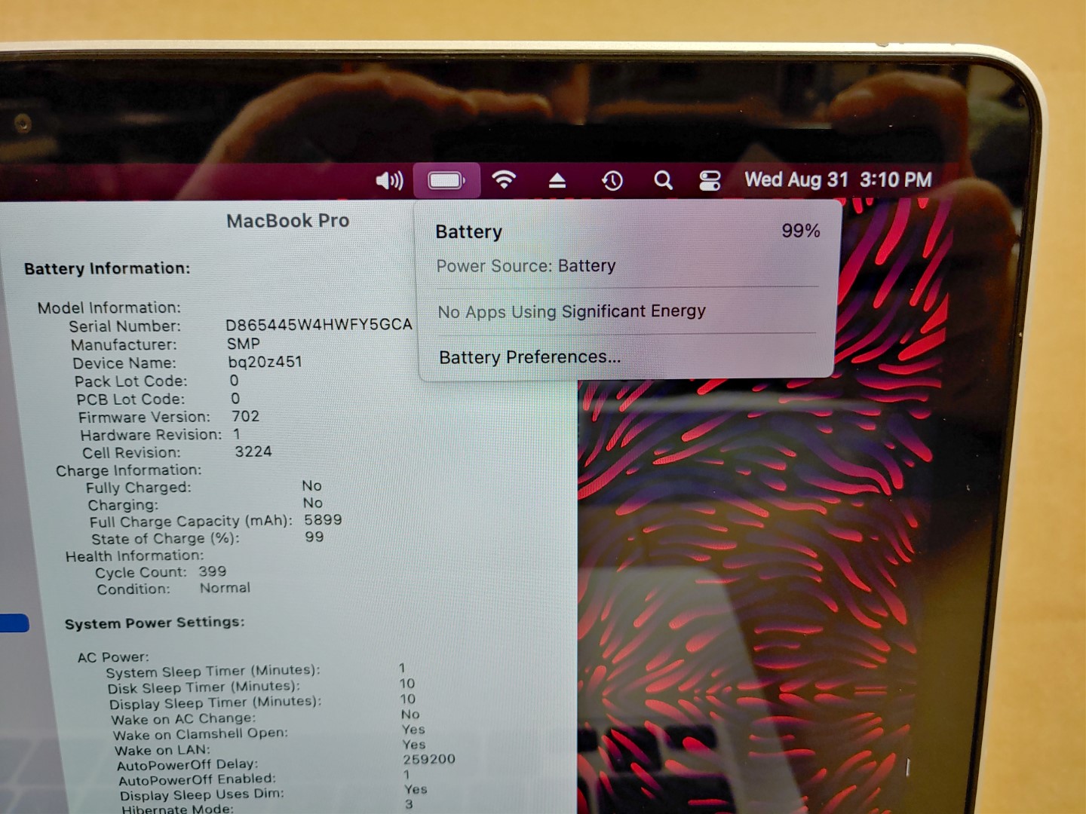Click the Pack Lot Code: label

tap(131, 381)
